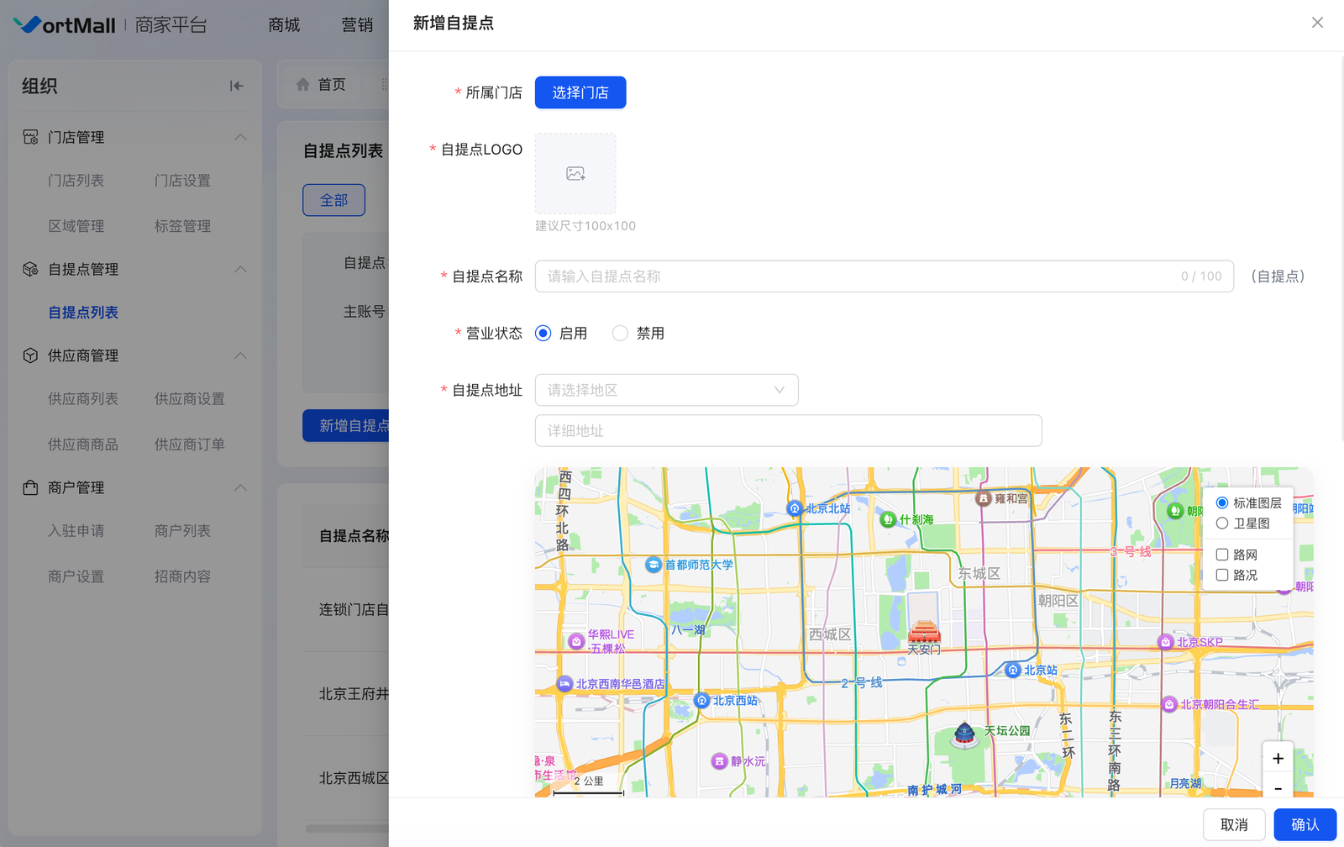Close the 新增自提点 drawer with the X icon
This screenshot has width=1344, height=847.
(1317, 23)
